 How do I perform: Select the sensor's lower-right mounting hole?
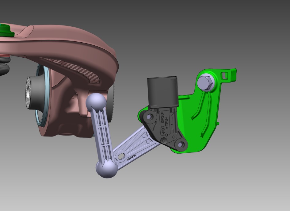(181, 144)
